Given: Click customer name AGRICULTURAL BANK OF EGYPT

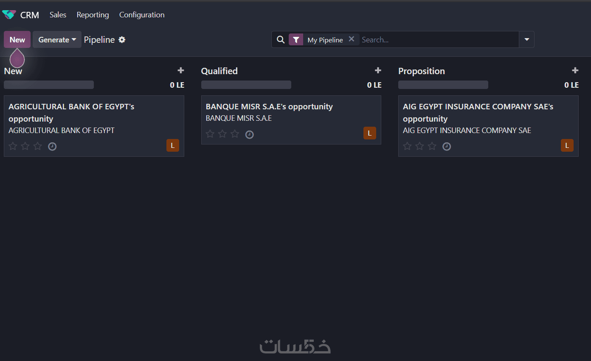Looking at the screenshot, I should pyautogui.click(x=62, y=131).
